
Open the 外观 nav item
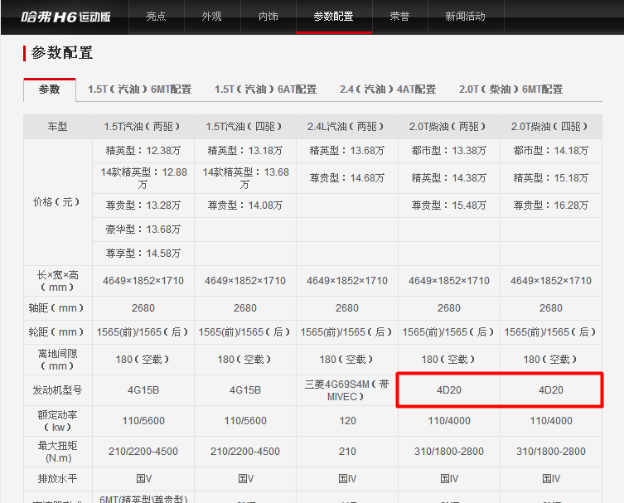pyautogui.click(x=211, y=17)
